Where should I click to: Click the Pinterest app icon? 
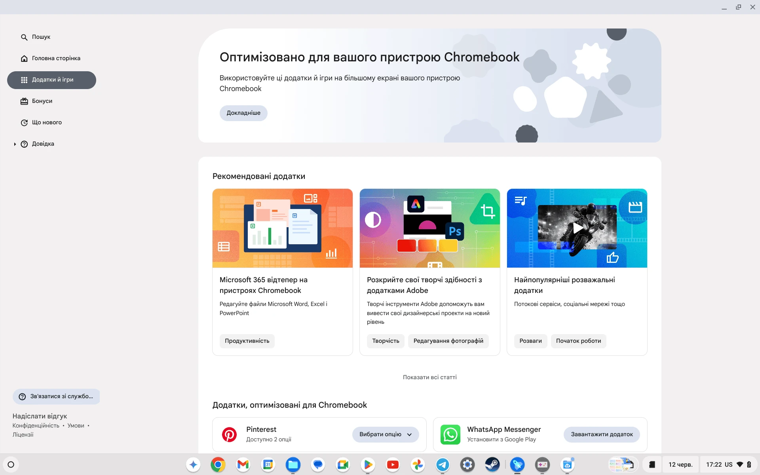coord(229,435)
